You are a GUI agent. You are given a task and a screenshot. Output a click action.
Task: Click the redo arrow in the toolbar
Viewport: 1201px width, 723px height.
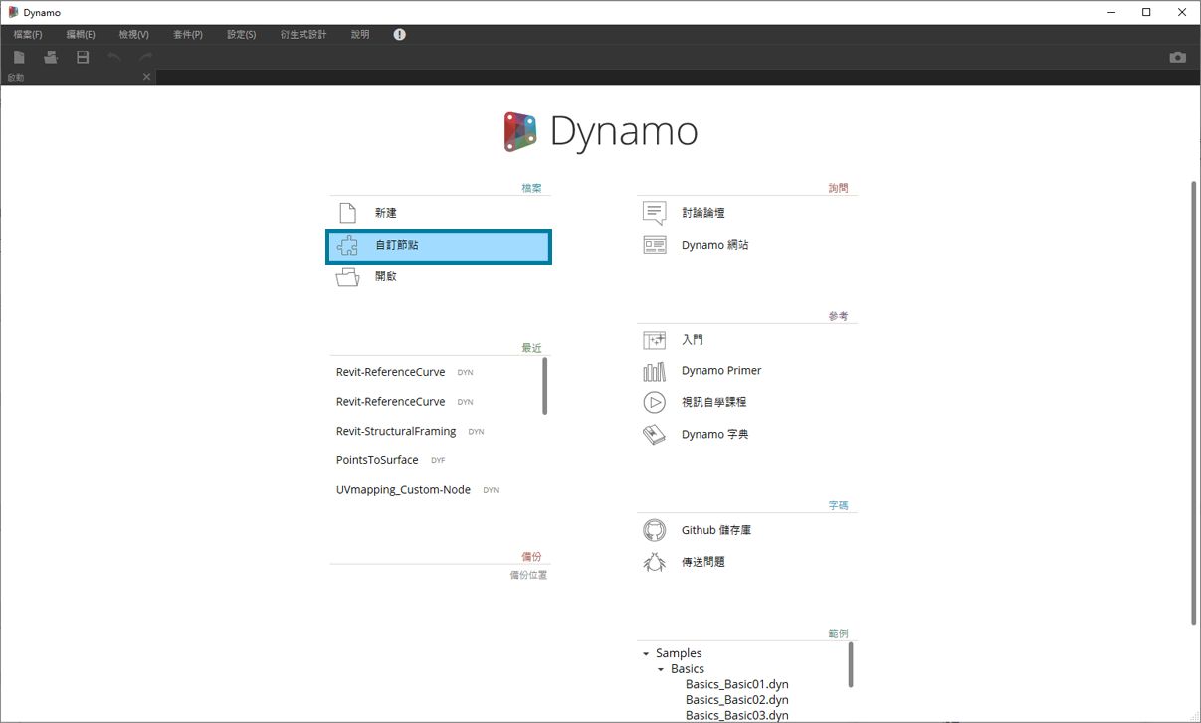pos(146,58)
